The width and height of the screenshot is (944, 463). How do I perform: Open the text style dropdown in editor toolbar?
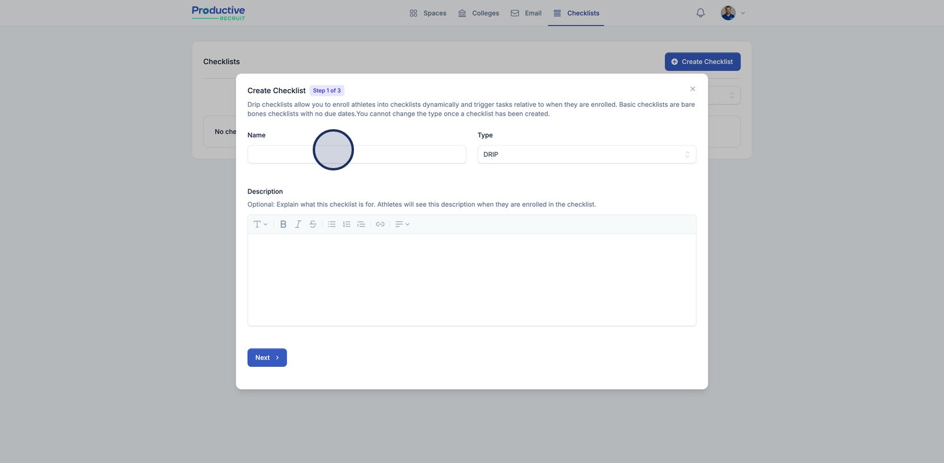click(260, 224)
